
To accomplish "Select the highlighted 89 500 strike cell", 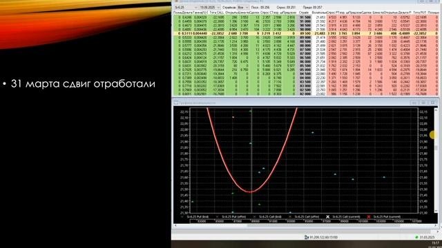I will (x=305, y=33).
